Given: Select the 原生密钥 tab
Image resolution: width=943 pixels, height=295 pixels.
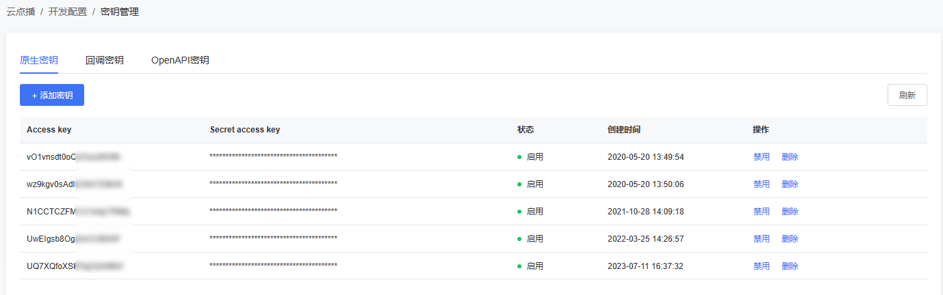Looking at the screenshot, I should point(39,60).
